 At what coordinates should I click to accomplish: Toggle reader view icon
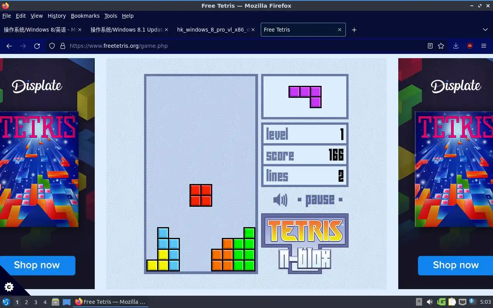(x=430, y=46)
